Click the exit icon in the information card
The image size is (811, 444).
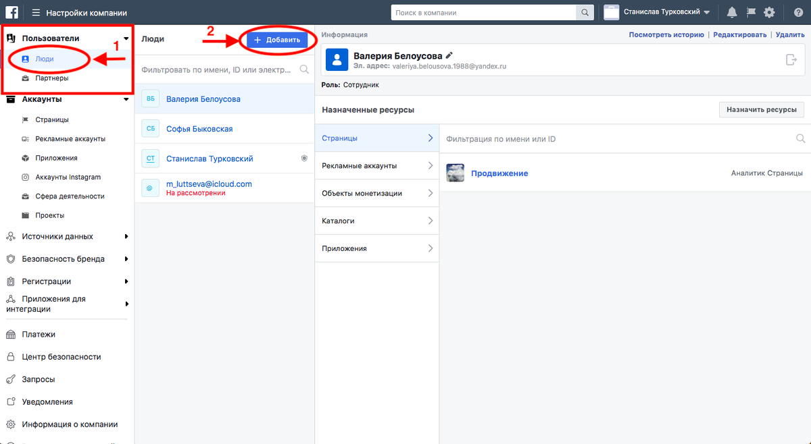tap(791, 60)
